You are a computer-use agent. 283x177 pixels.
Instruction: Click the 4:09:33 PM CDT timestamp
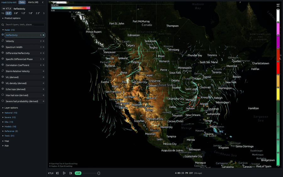click(184, 173)
